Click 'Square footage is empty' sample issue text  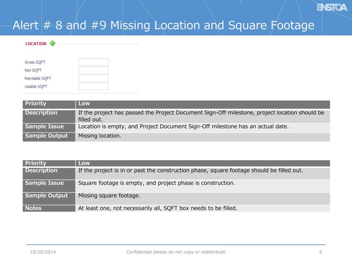[x=156, y=183]
